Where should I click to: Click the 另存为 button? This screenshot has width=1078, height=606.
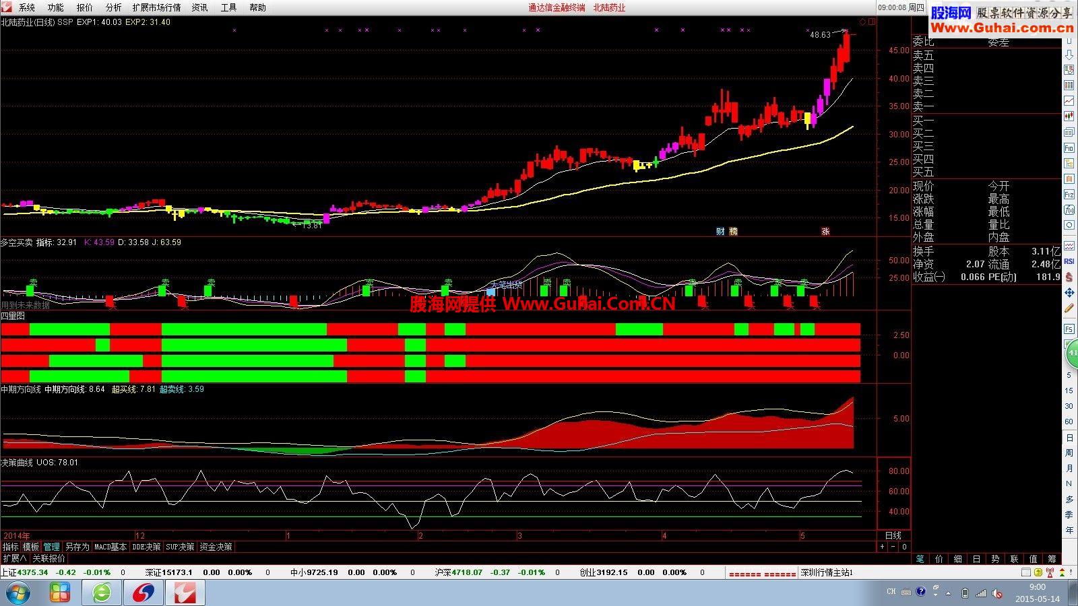coord(77,547)
